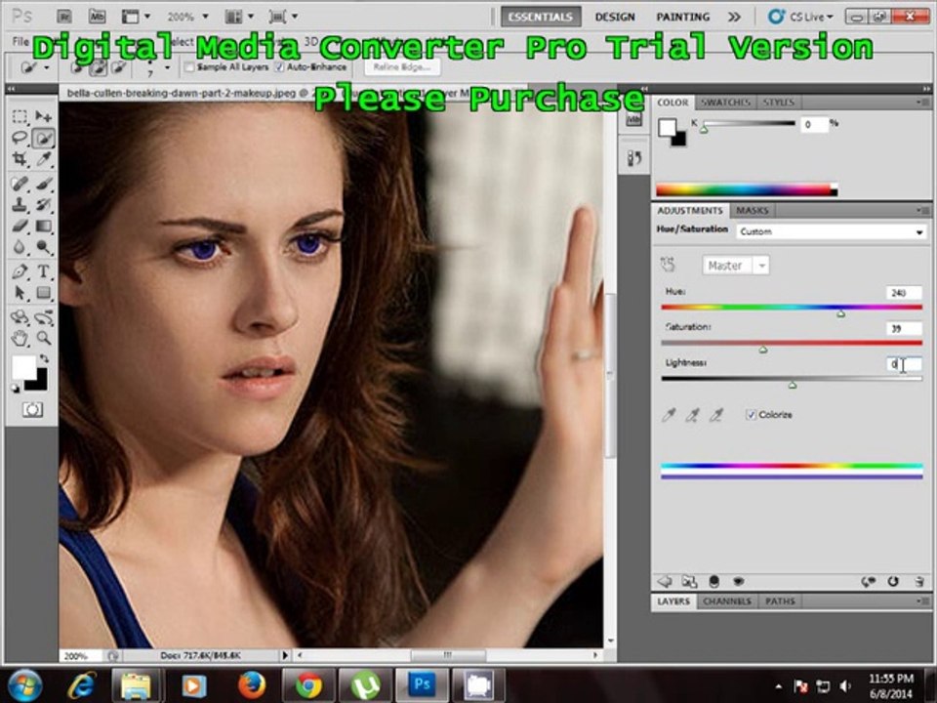Reset adjustment to defaults

893,581
